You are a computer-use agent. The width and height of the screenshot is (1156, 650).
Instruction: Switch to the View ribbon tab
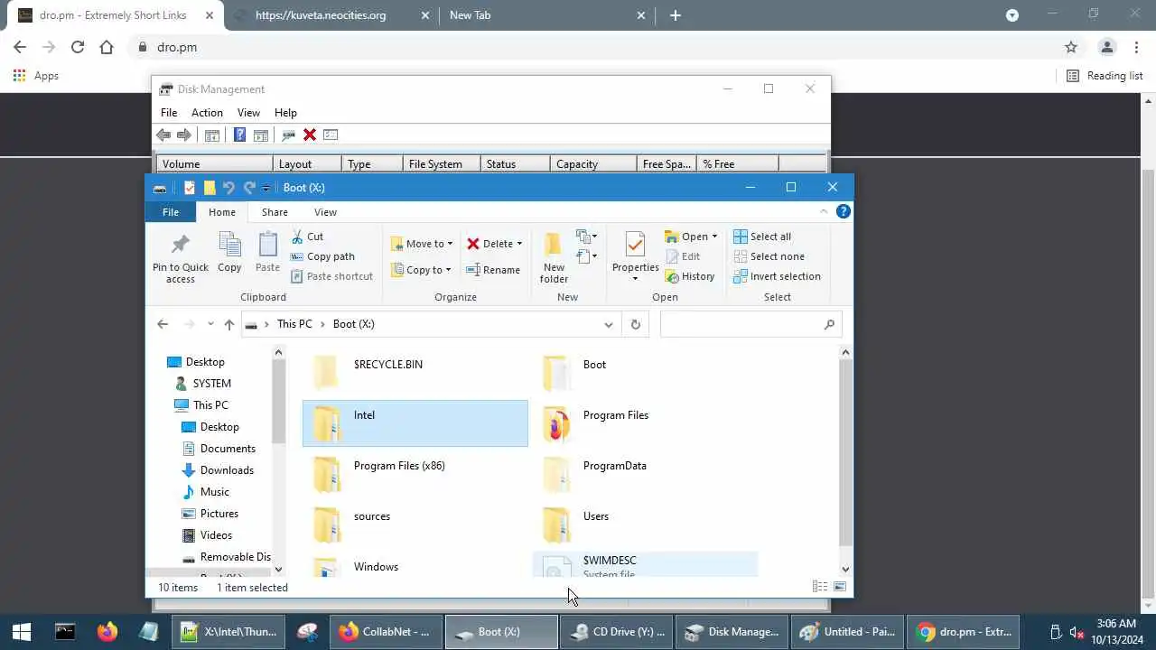(x=325, y=212)
